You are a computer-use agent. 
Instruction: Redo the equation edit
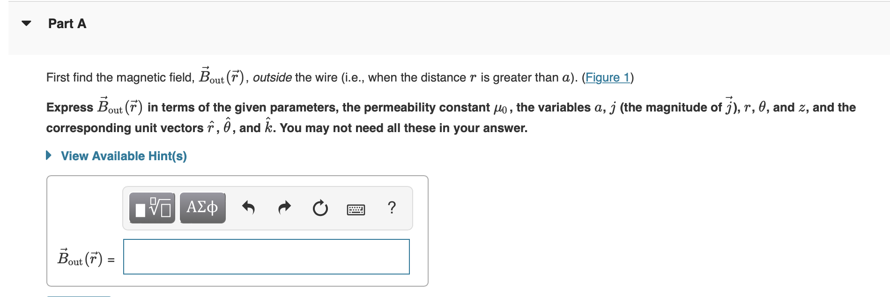pos(284,208)
